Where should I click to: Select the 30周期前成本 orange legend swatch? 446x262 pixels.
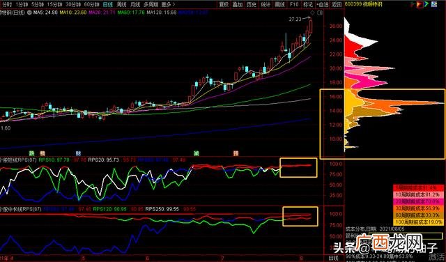point(418,208)
